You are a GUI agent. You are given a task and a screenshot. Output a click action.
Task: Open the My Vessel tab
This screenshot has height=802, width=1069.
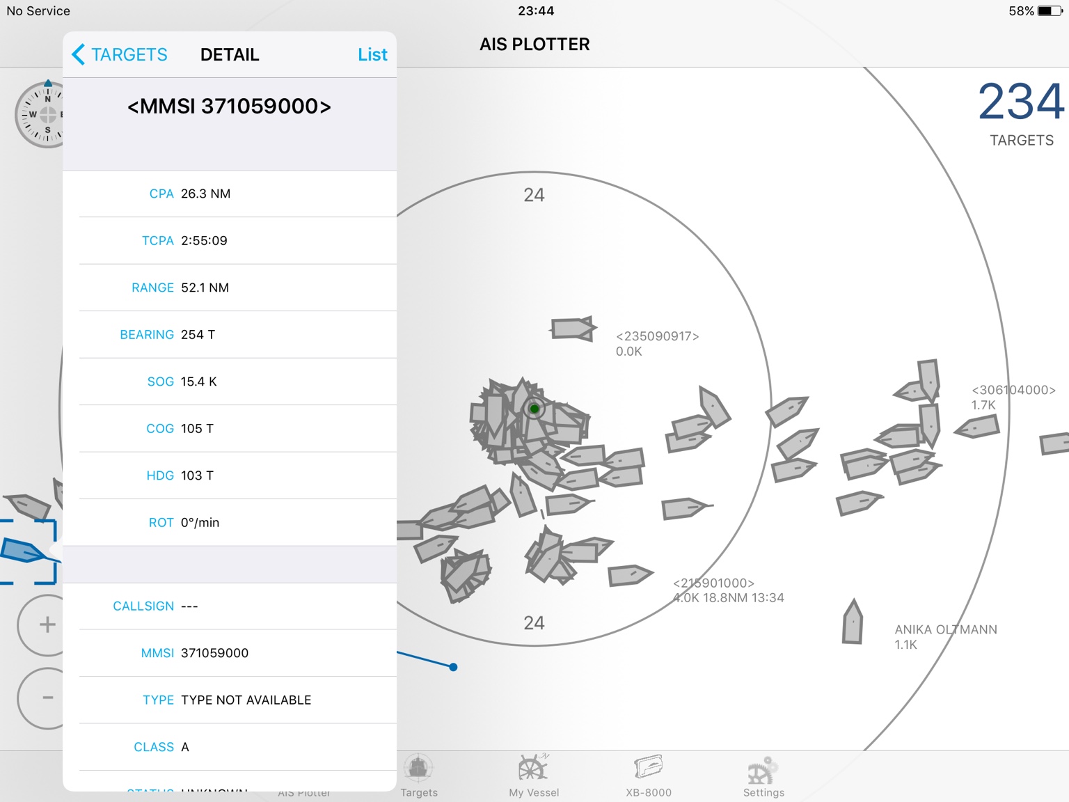pos(534,776)
